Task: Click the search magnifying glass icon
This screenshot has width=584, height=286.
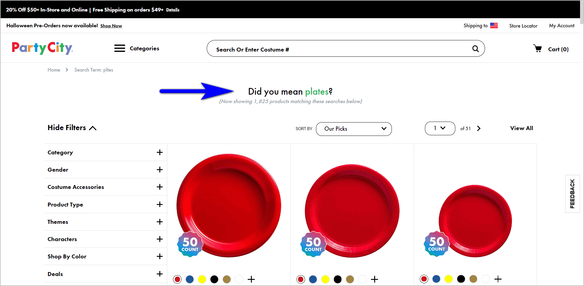Action: pos(475,49)
